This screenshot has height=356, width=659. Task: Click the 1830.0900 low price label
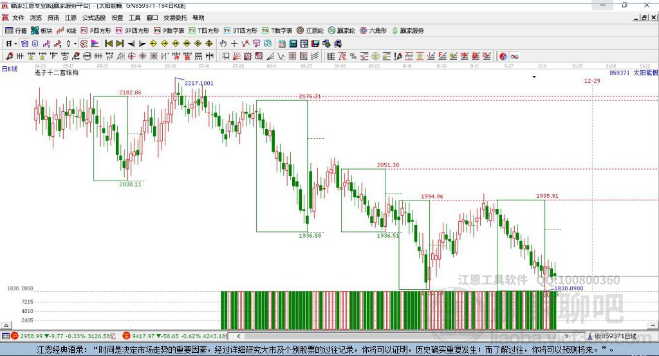pyautogui.click(x=569, y=289)
